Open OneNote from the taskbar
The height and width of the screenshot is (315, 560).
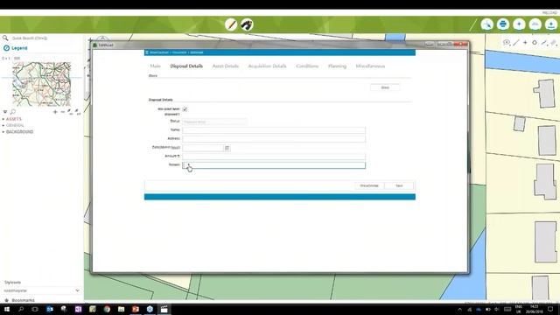[78, 309]
